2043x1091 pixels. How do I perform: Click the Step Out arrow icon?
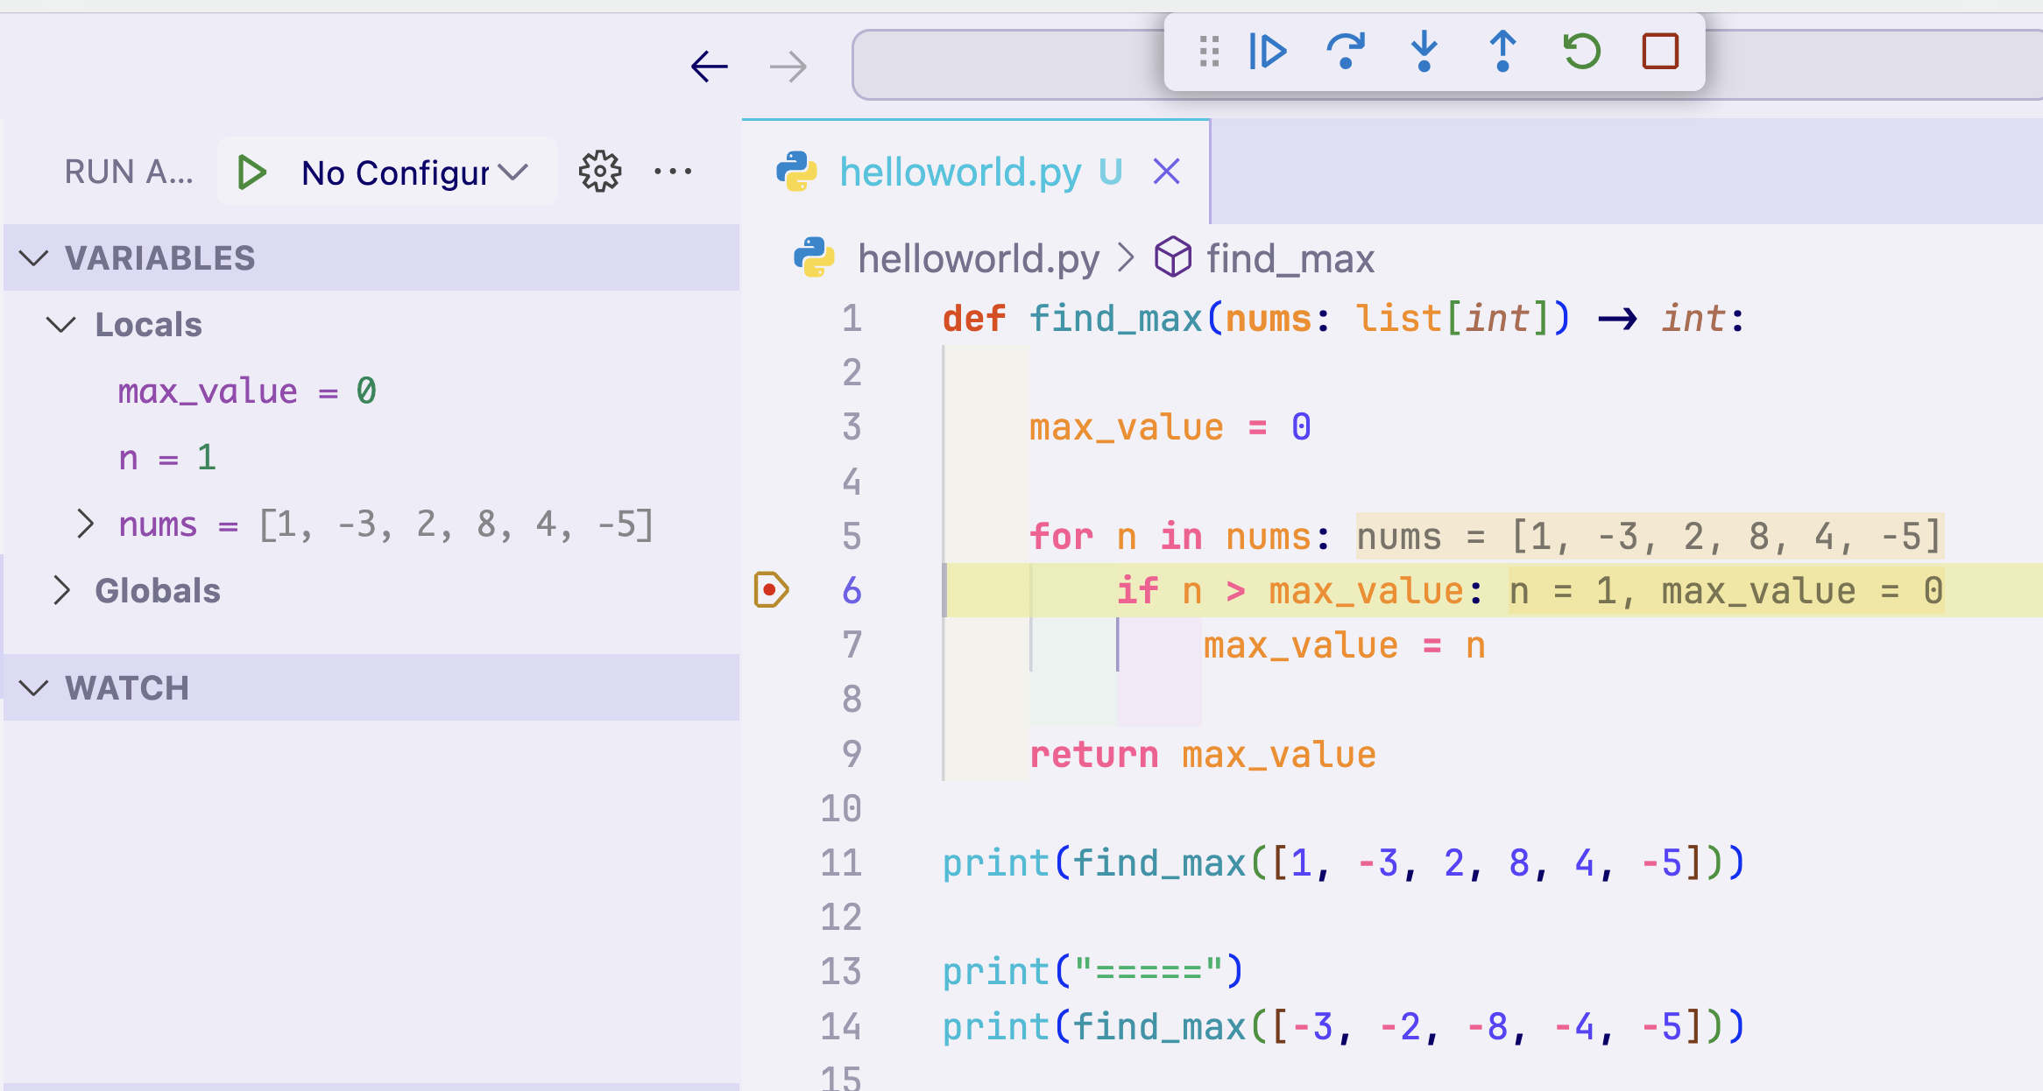tap(1502, 52)
